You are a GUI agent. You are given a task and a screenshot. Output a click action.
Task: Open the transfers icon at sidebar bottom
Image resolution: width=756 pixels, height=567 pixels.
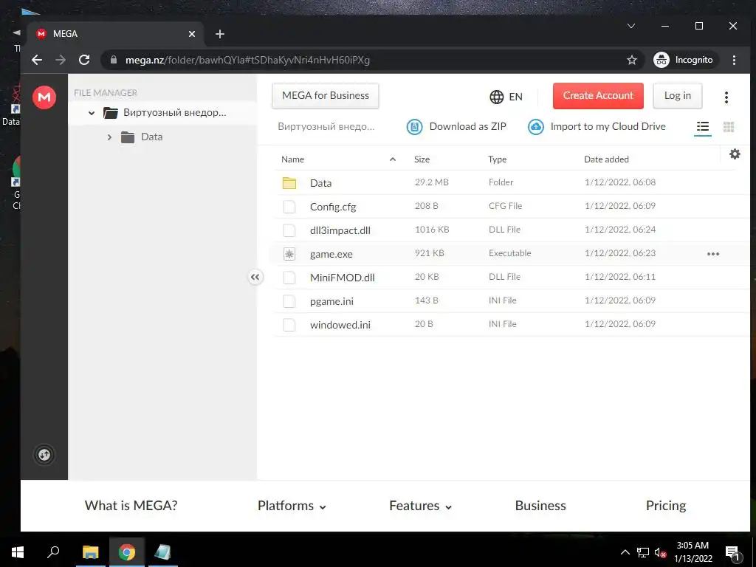(x=44, y=455)
